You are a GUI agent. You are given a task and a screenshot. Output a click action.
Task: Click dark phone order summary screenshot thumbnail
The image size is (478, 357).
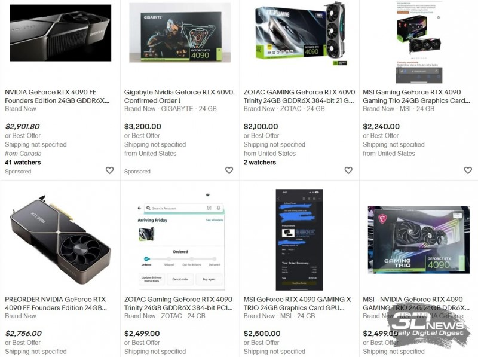coord(299,240)
